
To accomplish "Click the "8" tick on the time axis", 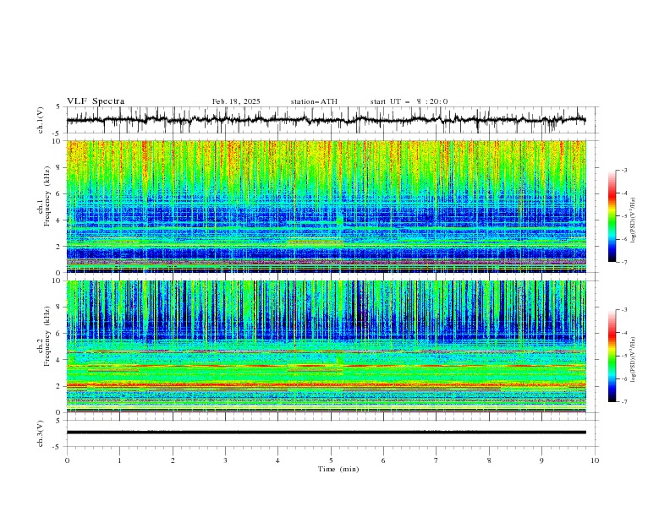I will [489, 460].
